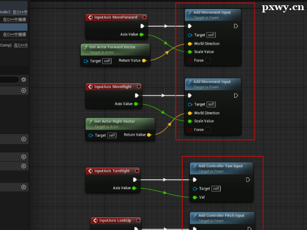307x230 pixels.
Task: Click Return Value pin of Get Actor Right Vector
Action: (149, 135)
